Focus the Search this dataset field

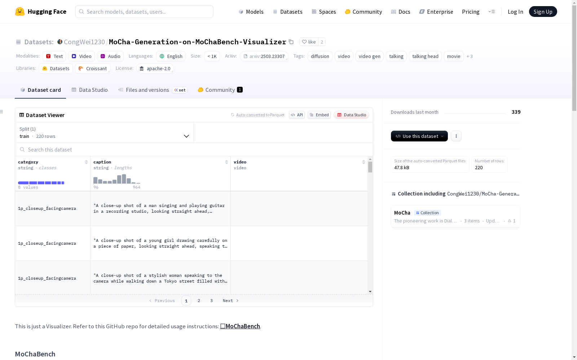click(x=194, y=149)
